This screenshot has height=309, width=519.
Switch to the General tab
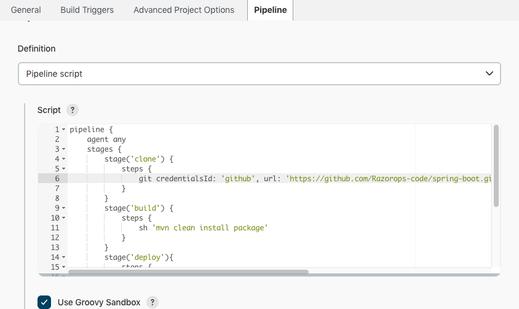click(26, 10)
